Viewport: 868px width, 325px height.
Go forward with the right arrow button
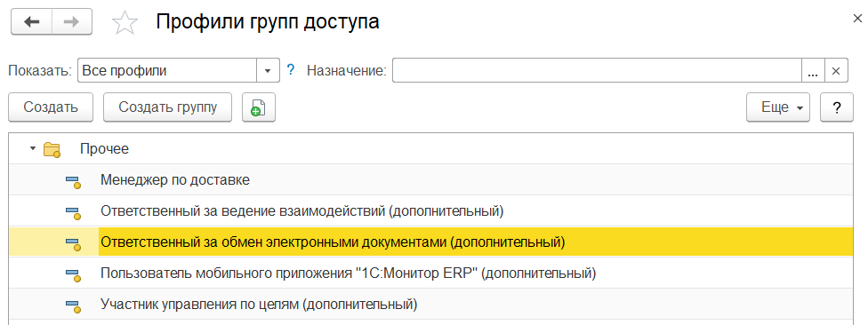pos(72,21)
